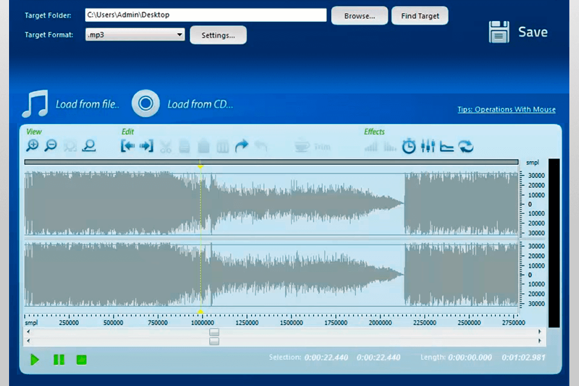Open format Settings... button
The image size is (579, 386).
click(218, 35)
